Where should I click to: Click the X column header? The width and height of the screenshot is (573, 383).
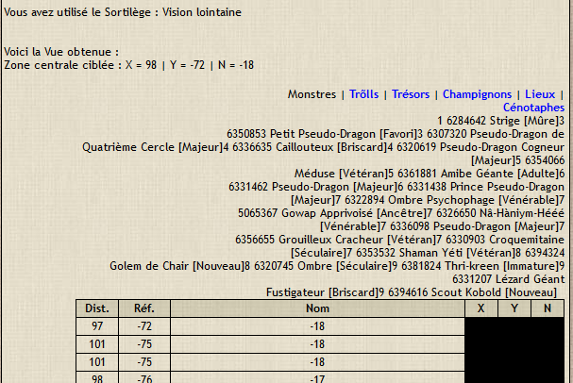pos(481,308)
